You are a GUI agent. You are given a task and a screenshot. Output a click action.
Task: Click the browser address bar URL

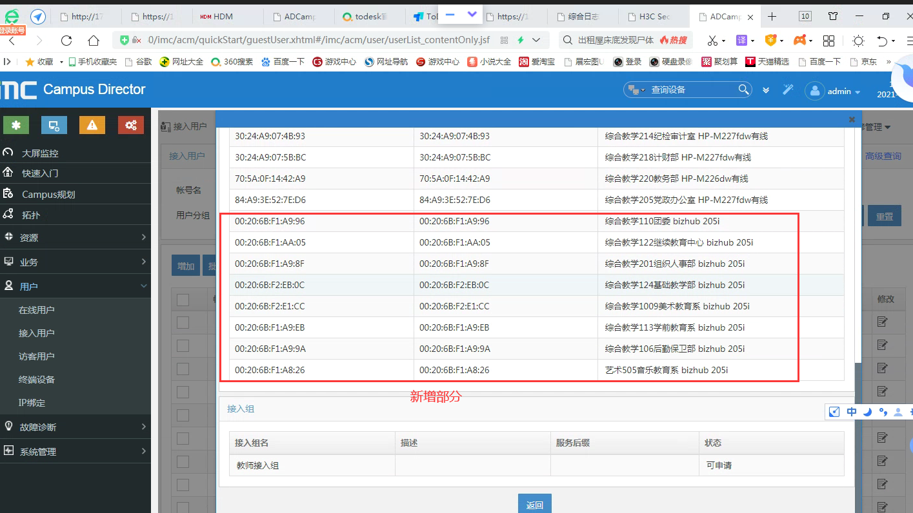319,40
